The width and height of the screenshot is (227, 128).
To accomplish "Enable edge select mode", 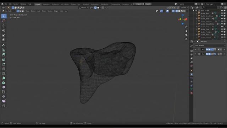I will pos(20,11).
